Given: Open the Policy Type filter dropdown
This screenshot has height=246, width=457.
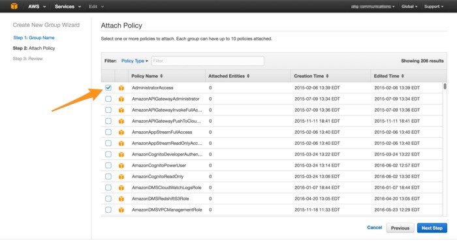Looking at the screenshot, I should coord(134,61).
